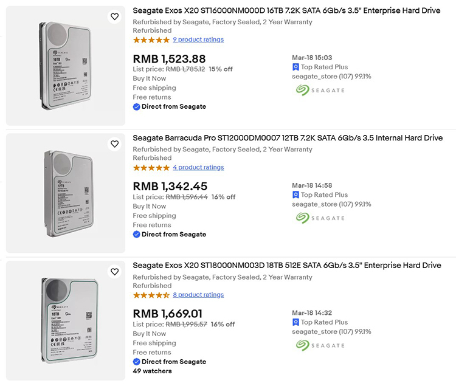Click Seagate logo on the 12TB listing
This screenshot has height=386, width=456.
point(320,218)
